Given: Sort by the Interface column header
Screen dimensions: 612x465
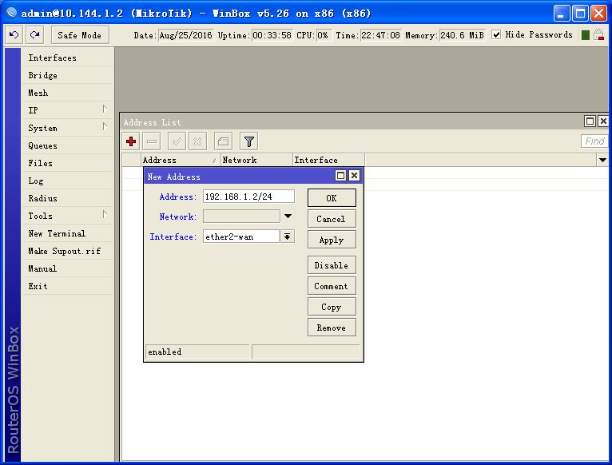Looking at the screenshot, I should click(328, 160).
